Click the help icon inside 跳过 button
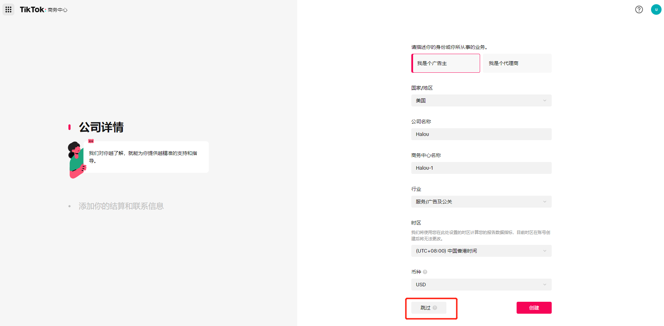The width and height of the screenshot is (664, 326). [x=435, y=308]
